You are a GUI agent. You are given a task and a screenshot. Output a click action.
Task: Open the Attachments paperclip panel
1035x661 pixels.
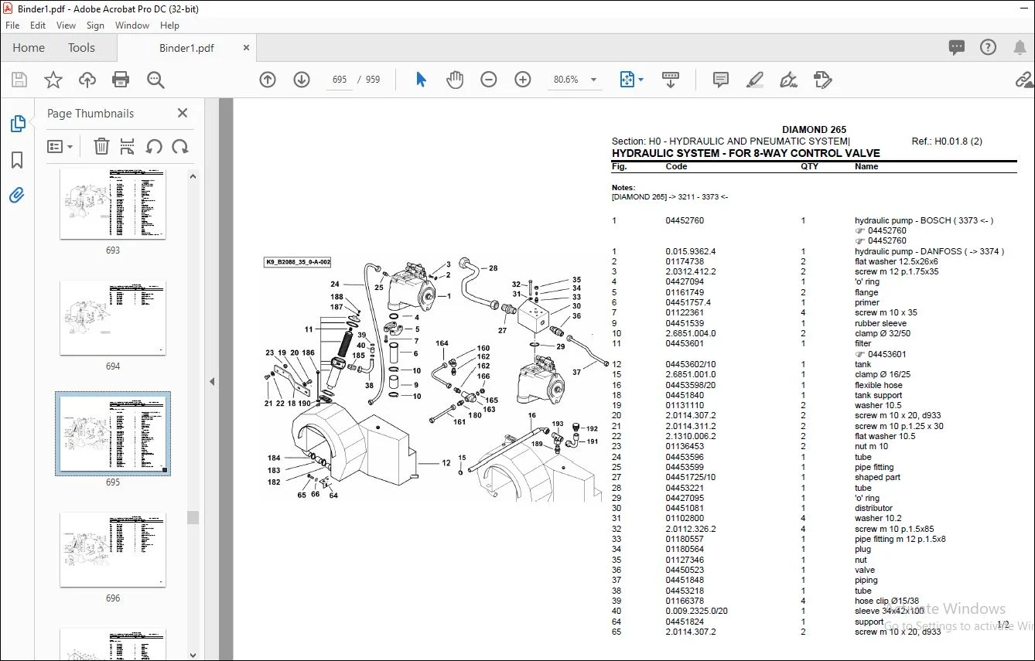(17, 195)
